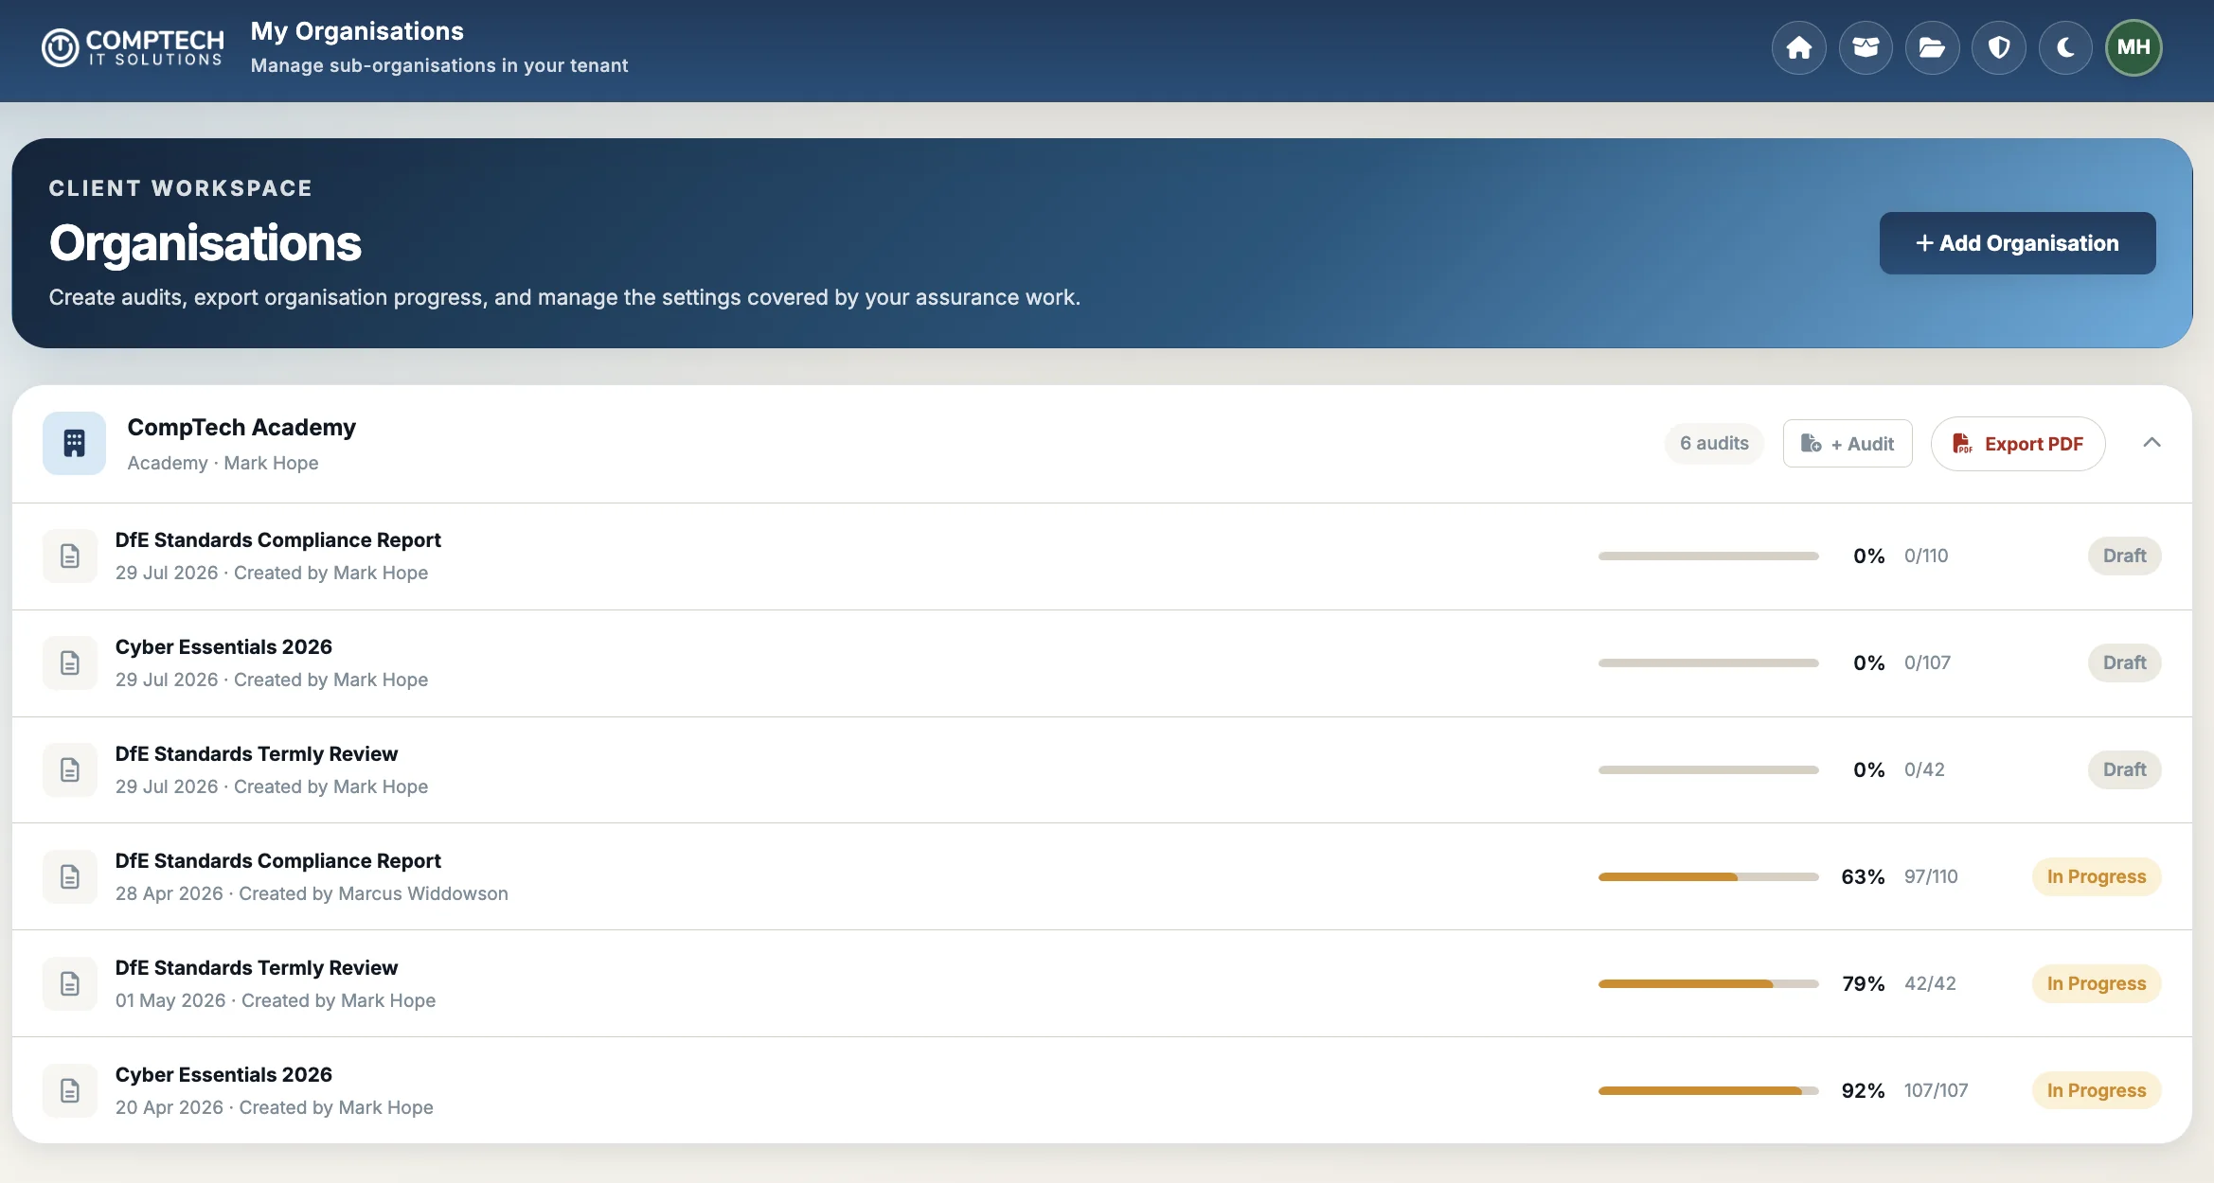Open DfE Standards Compliance Report dated 28 Apr 2026

point(1102,877)
